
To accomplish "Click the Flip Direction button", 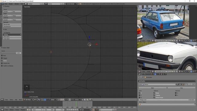I will pos(12,27).
